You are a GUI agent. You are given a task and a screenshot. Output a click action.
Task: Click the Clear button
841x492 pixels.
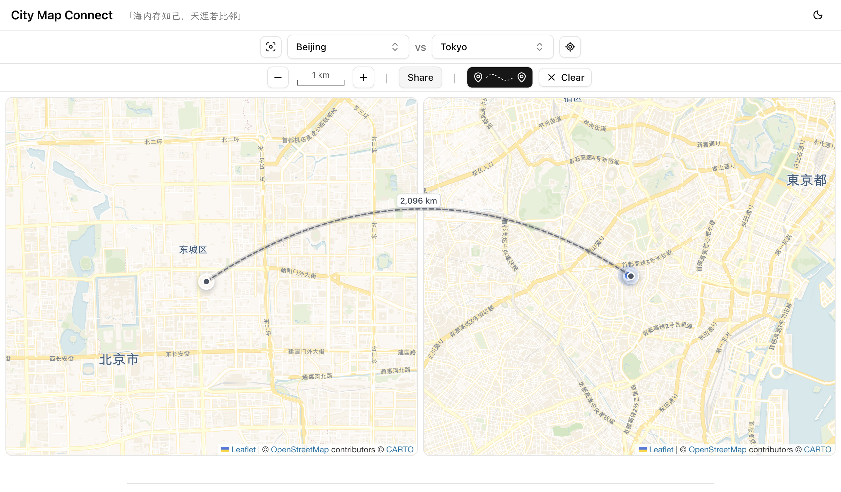click(x=565, y=78)
